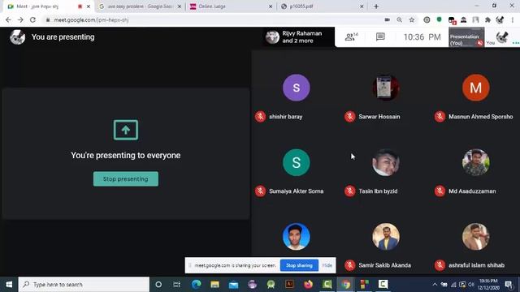Open the Chrome three-dot menu

(x=513, y=19)
